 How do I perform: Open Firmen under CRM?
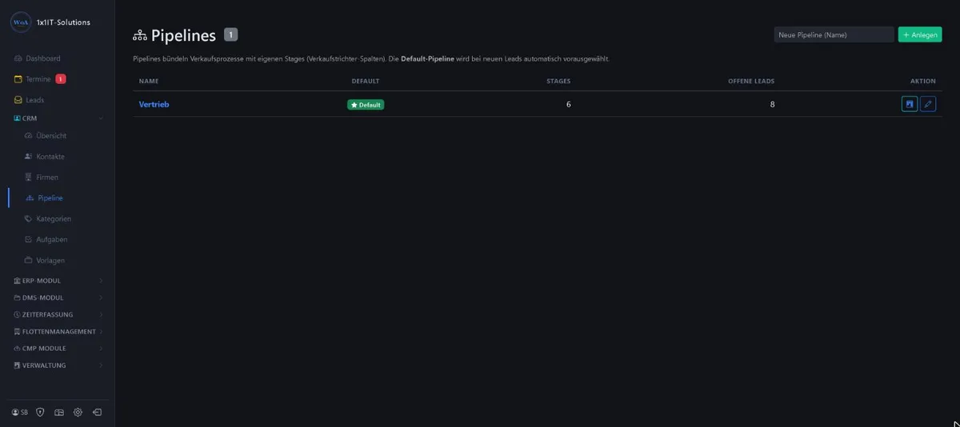pos(42,178)
